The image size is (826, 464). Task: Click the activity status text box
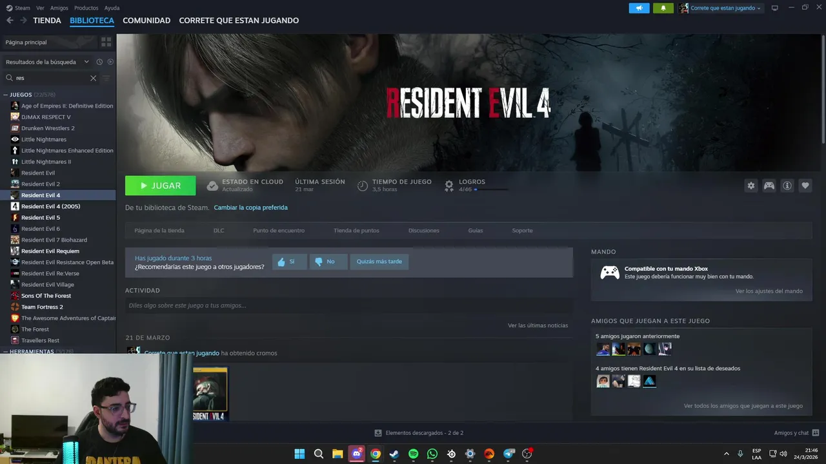tap(348, 305)
